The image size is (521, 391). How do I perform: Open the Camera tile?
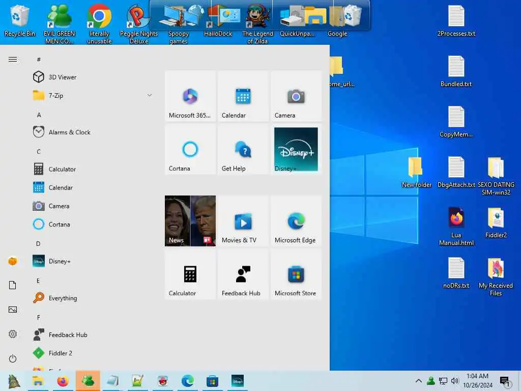[296, 96]
